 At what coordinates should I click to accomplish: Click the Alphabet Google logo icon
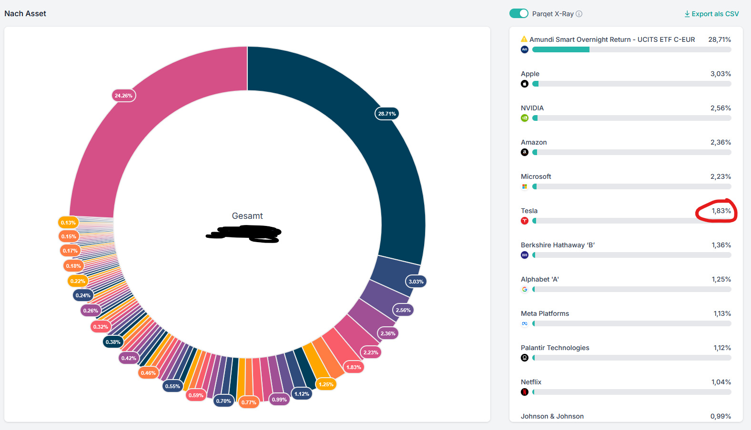coord(525,289)
